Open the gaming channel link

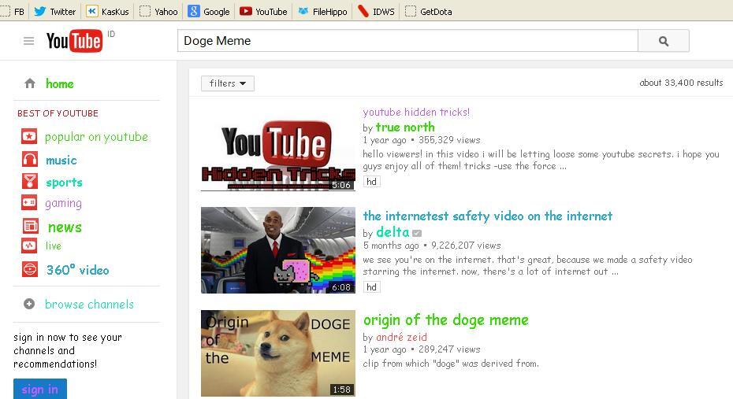[64, 204]
